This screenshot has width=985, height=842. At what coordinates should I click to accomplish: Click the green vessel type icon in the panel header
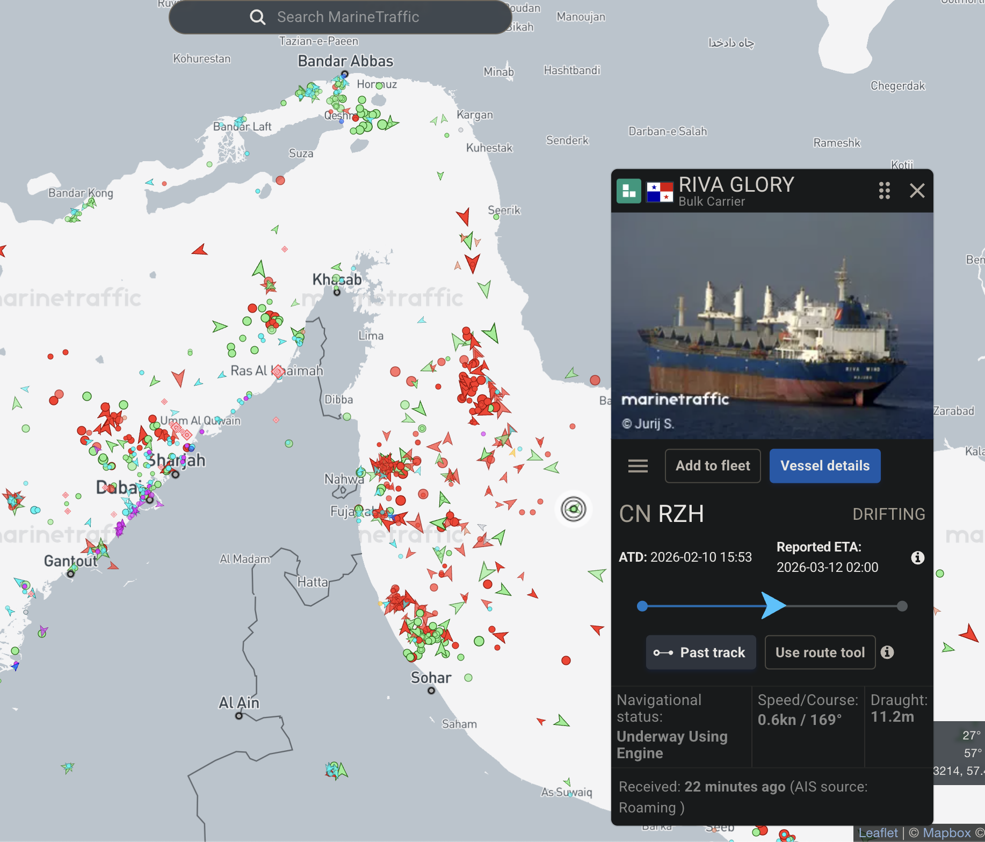tap(629, 191)
